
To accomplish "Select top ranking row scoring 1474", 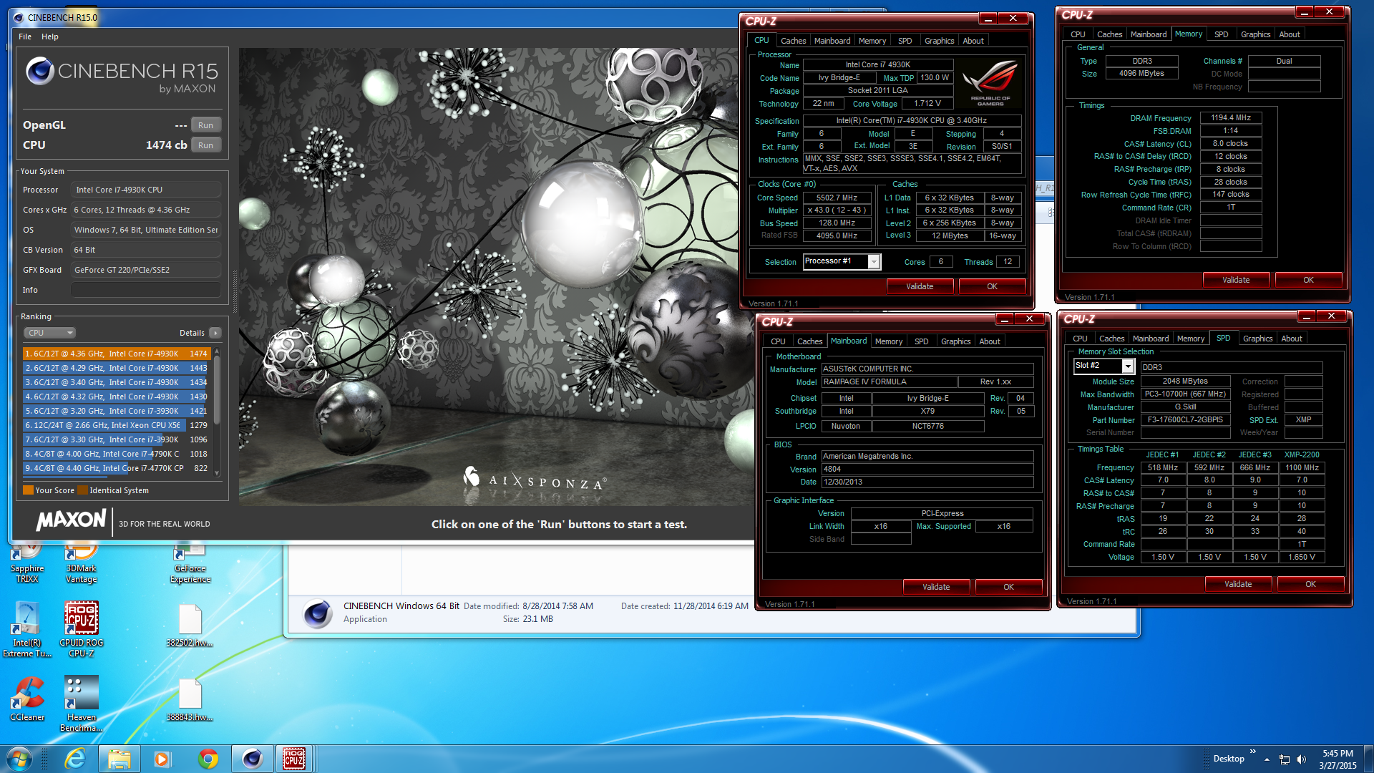I will 116,354.
